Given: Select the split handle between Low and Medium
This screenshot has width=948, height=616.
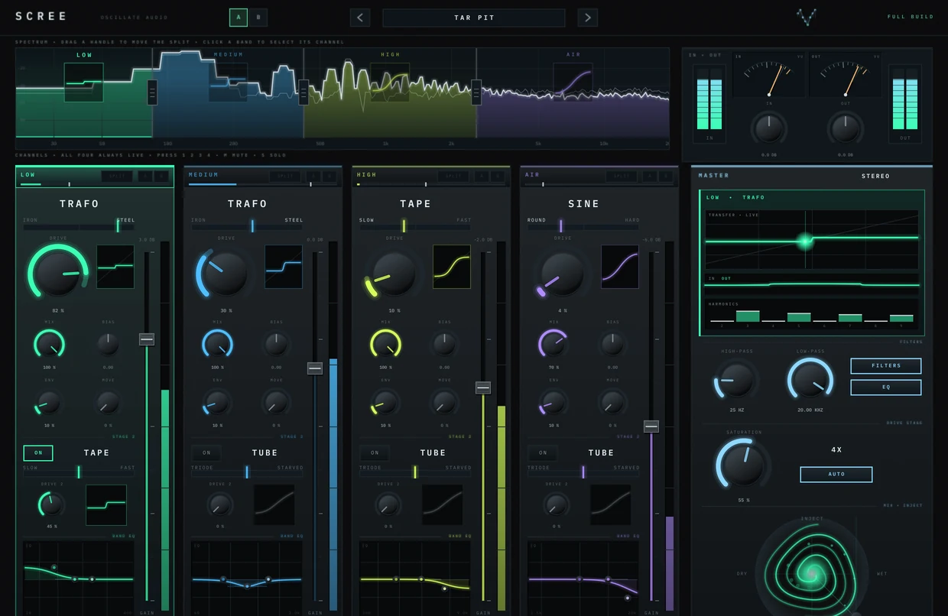Looking at the screenshot, I should coord(152,92).
